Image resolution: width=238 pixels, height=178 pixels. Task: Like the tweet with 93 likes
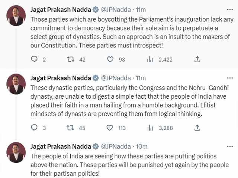coord(110,59)
